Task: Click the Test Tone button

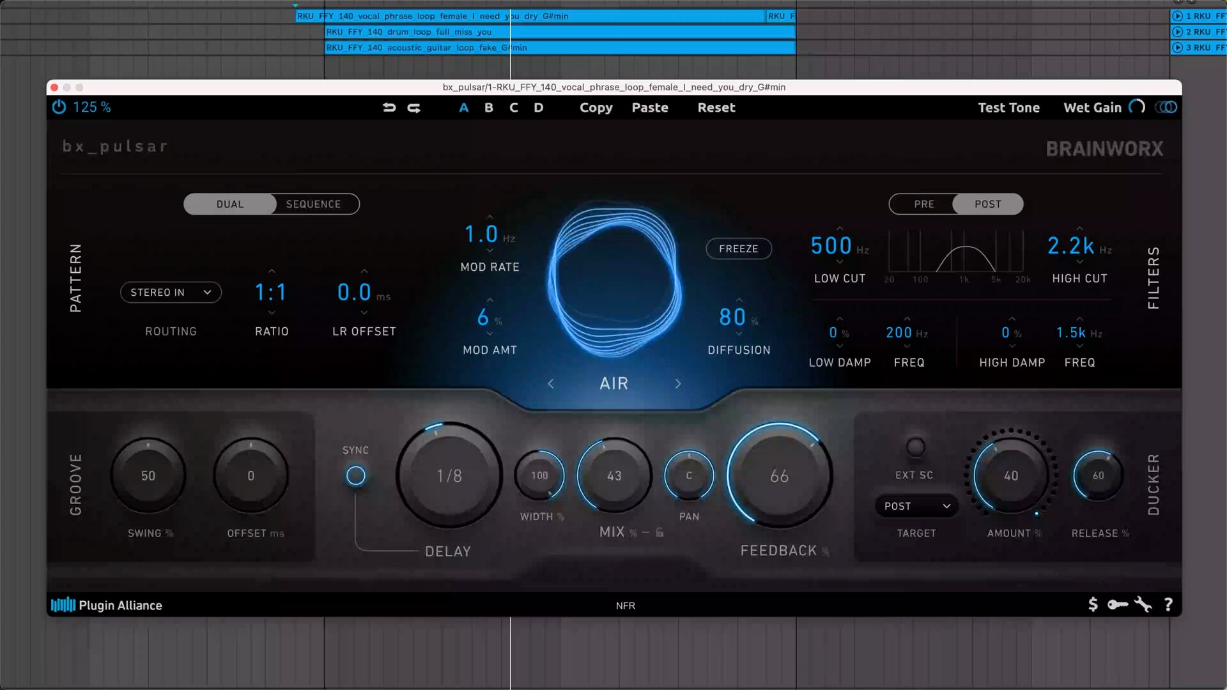Action: pos(1008,107)
